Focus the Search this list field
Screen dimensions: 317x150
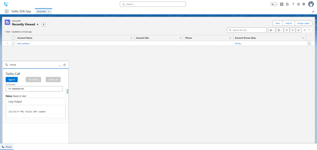(247, 30)
